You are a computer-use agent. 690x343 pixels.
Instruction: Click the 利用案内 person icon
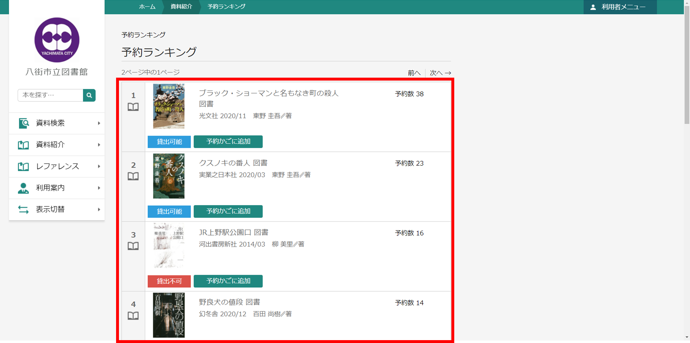coord(23,188)
